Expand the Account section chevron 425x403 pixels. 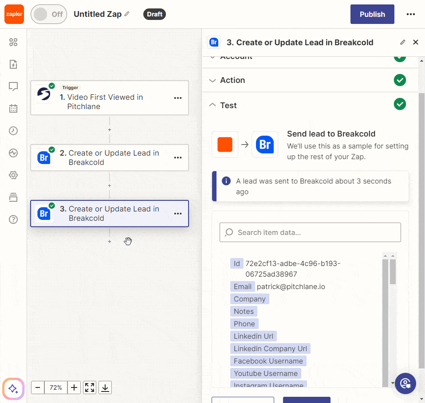click(x=212, y=58)
